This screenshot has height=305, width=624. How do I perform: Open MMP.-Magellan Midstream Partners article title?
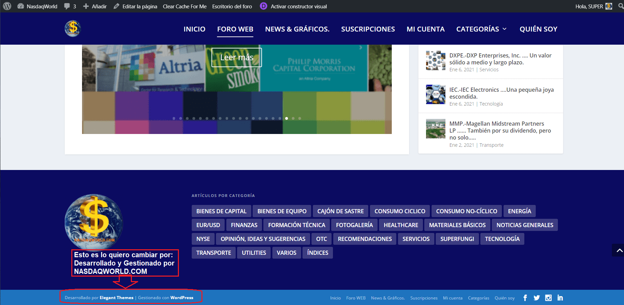(x=500, y=131)
